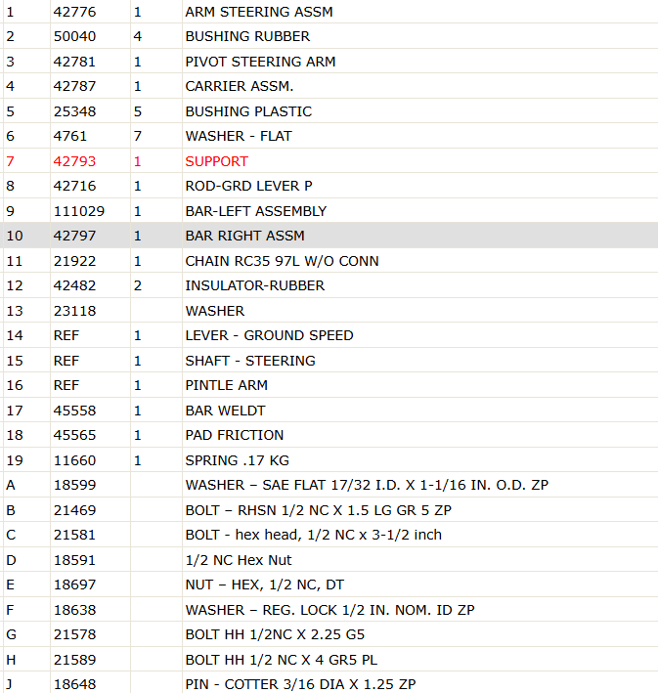
Task: Click CHAIN RC35 97L W/O CONN
Action: pos(282,261)
